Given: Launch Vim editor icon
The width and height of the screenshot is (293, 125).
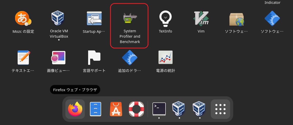Looking at the screenshot, I should click(201, 18).
